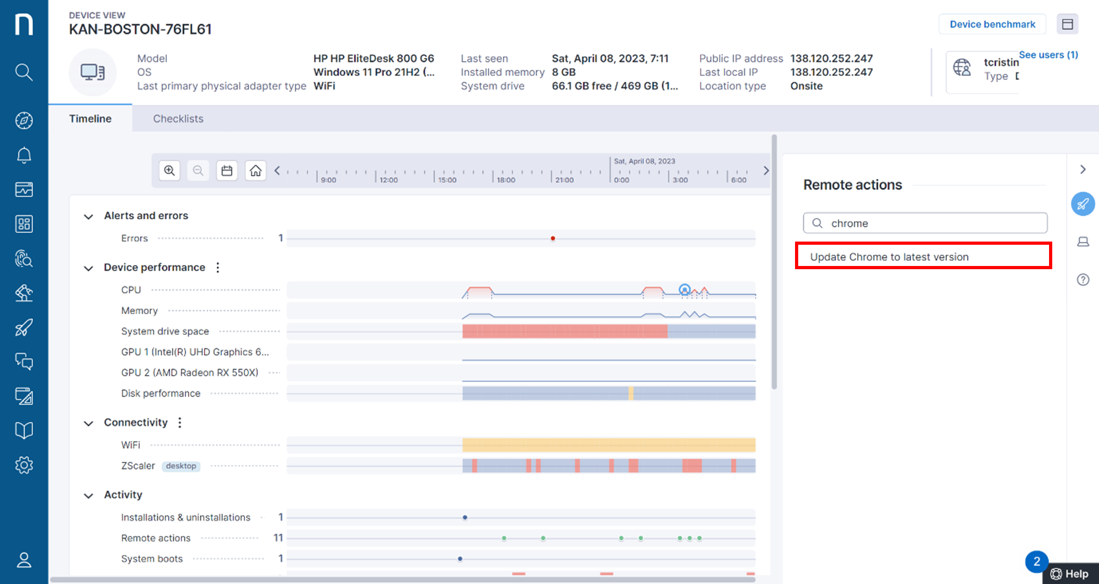Collapse the Remote actions panel arrow
Screen dimensions: 1099x584
pyautogui.click(x=1083, y=169)
